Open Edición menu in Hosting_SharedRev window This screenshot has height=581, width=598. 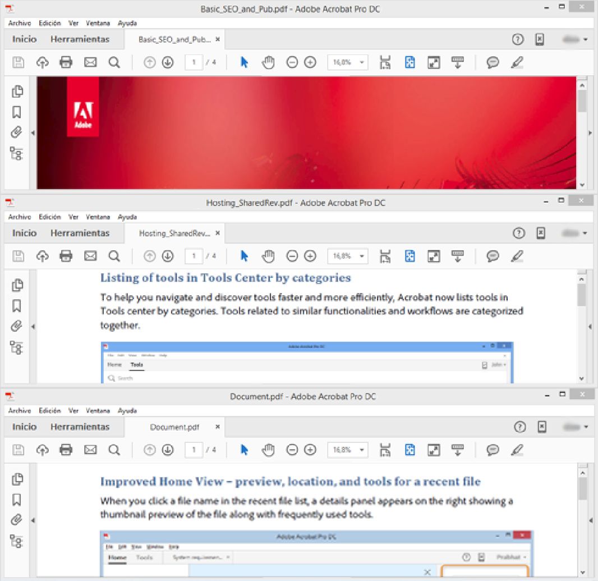click(x=49, y=217)
